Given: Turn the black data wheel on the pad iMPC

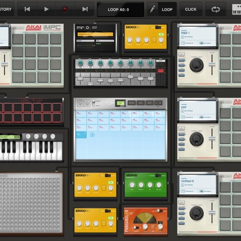Looking at the screenshot, I should pos(197,139).
